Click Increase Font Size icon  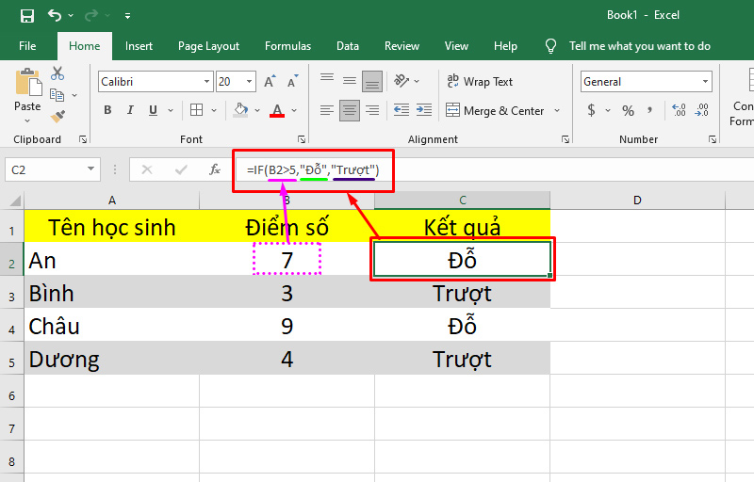[x=270, y=81]
